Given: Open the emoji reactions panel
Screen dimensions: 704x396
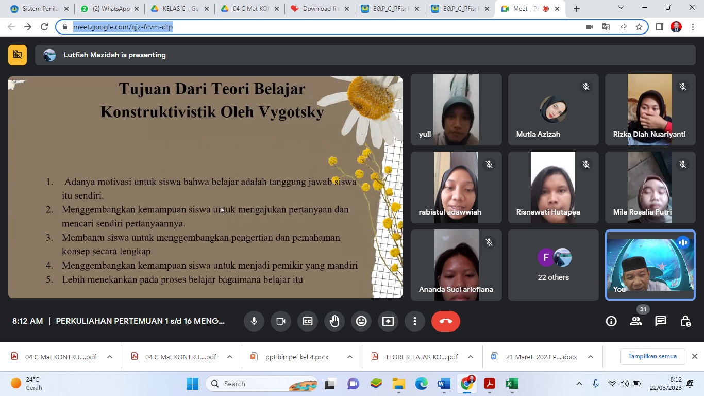Looking at the screenshot, I should (361, 321).
